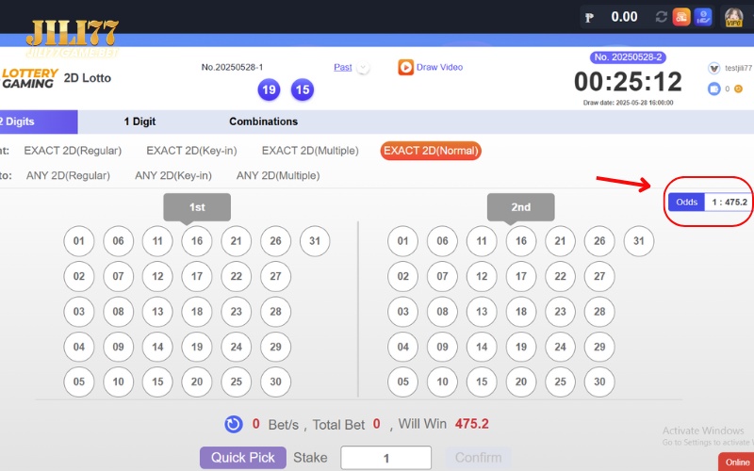Click the Quick Pick button
754x471 pixels.
tap(243, 458)
